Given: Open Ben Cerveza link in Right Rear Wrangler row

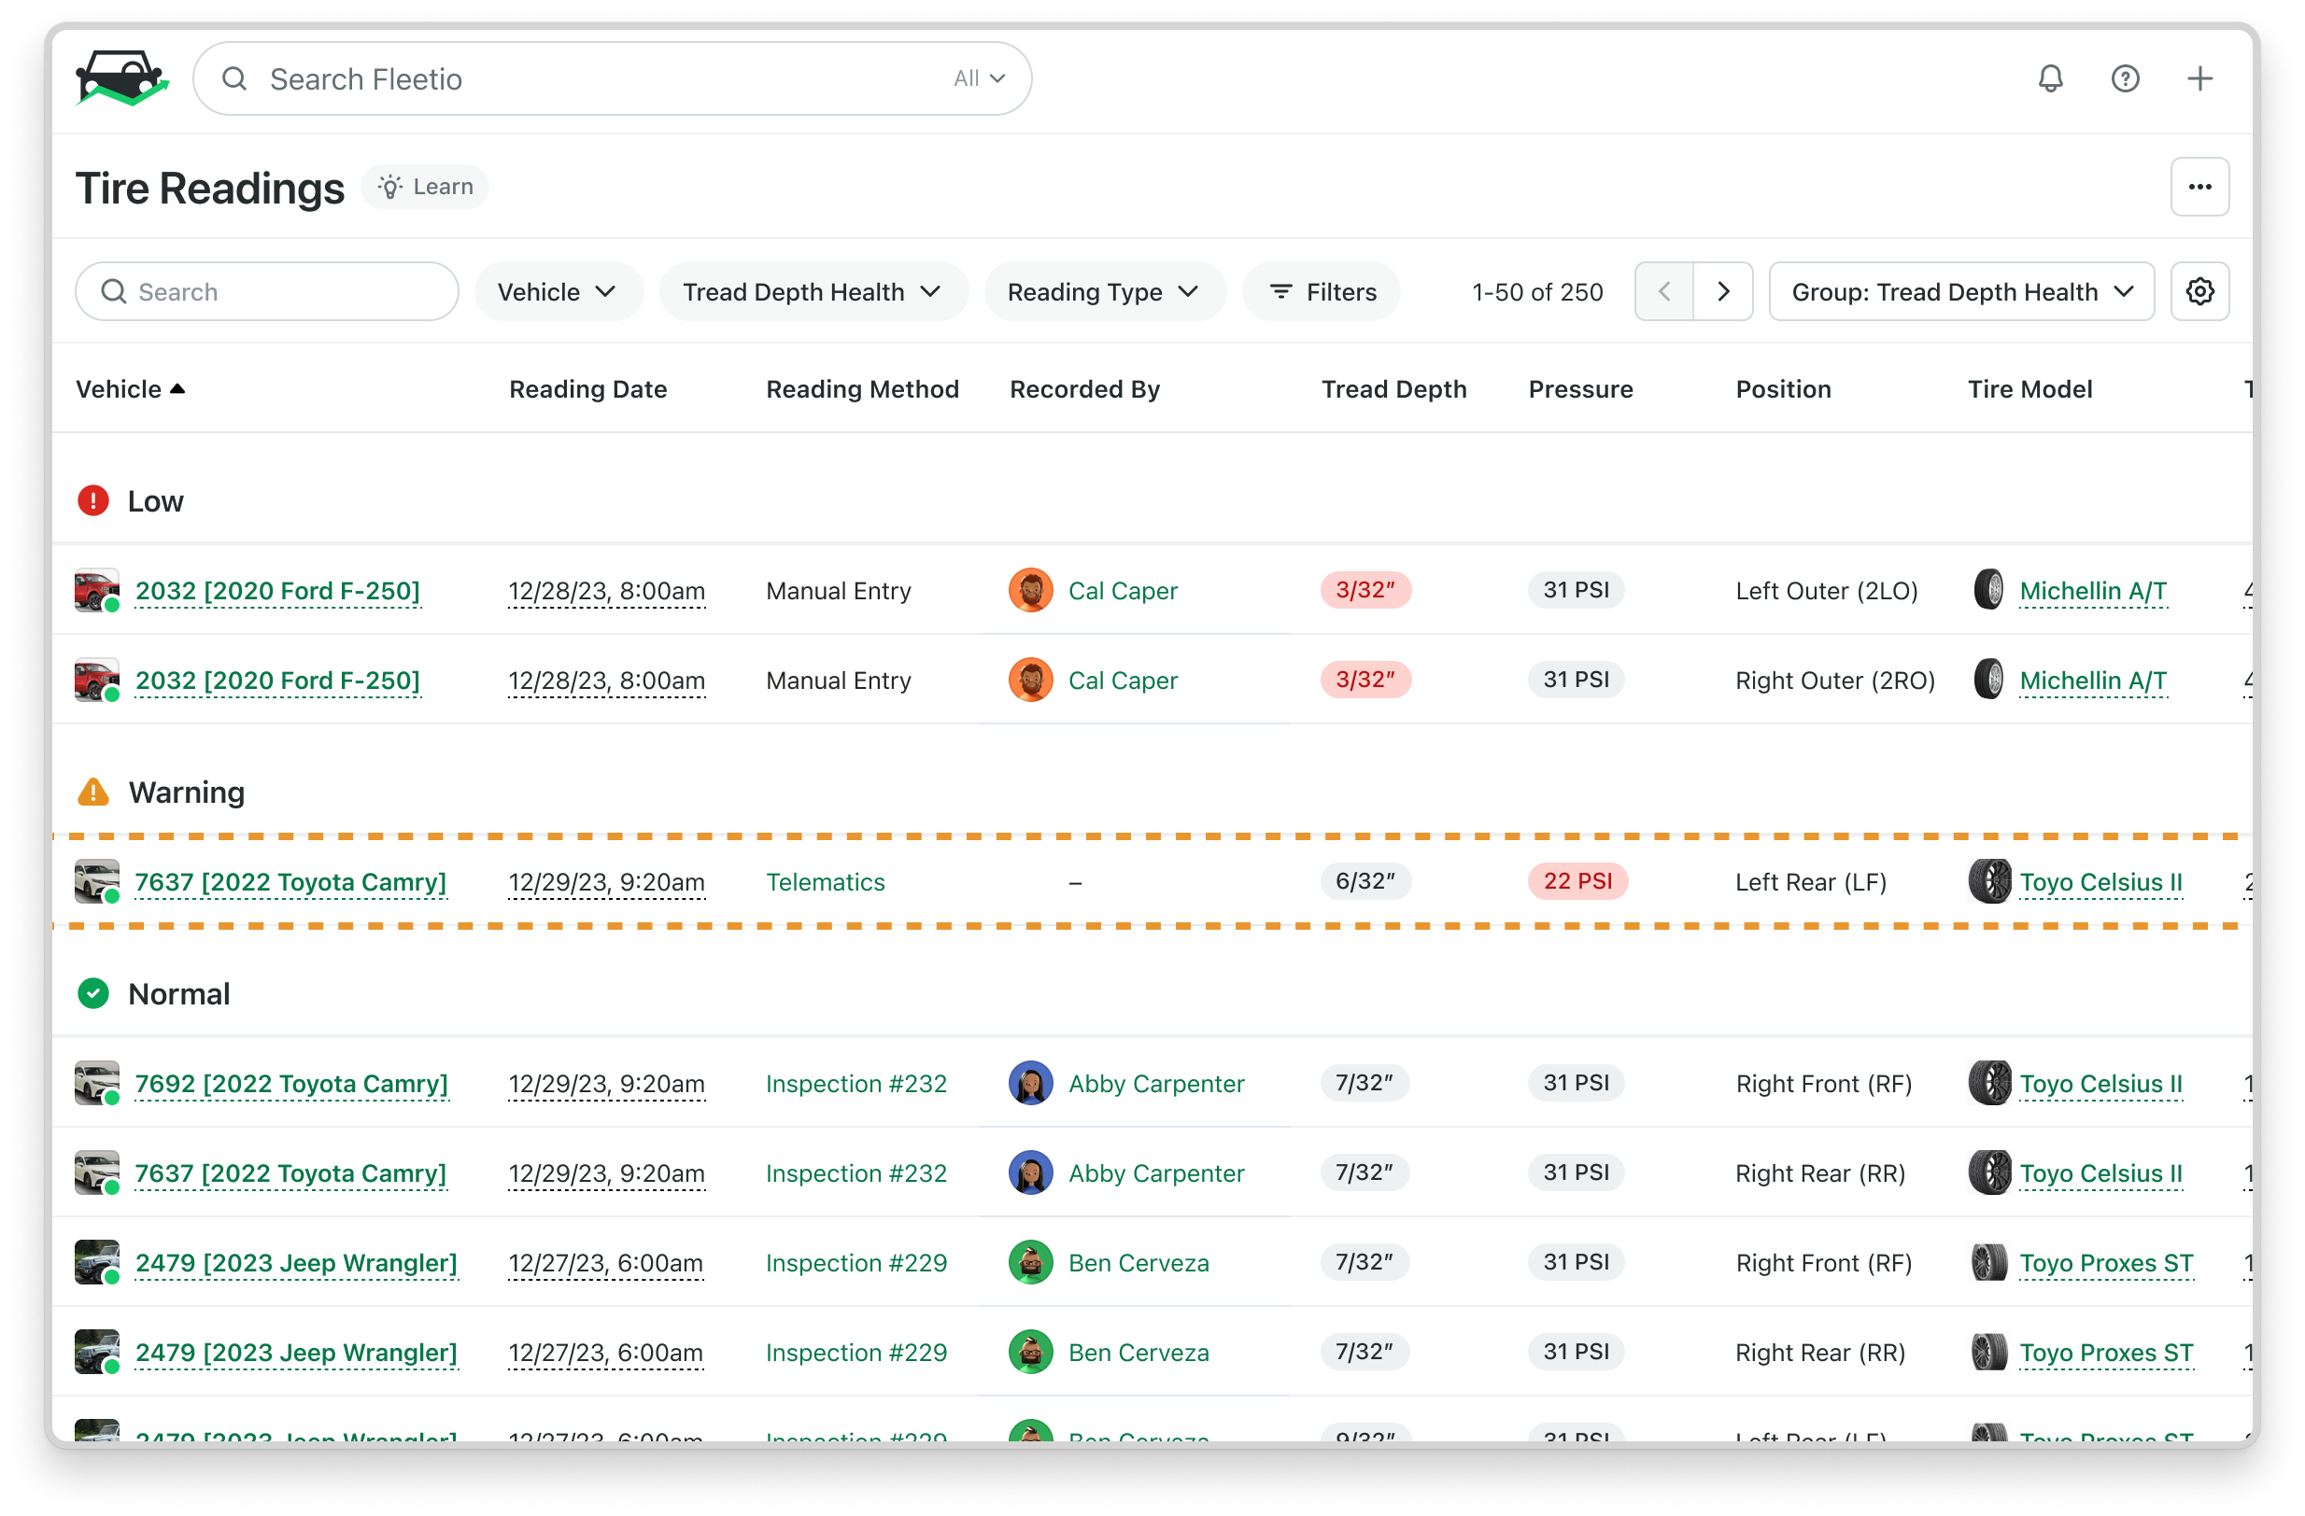Looking at the screenshot, I should (1138, 1353).
